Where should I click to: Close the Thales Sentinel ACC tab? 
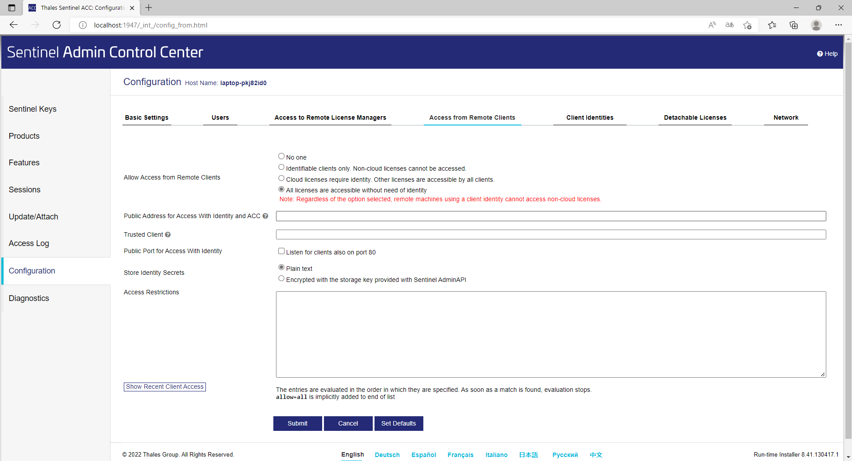pyautogui.click(x=132, y=8)
